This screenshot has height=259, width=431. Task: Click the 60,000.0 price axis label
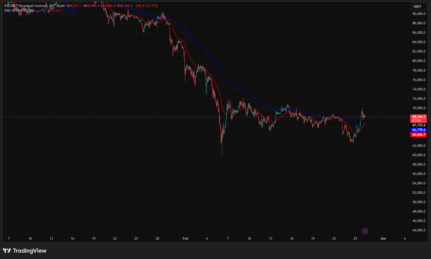click(x=419, y=155)
